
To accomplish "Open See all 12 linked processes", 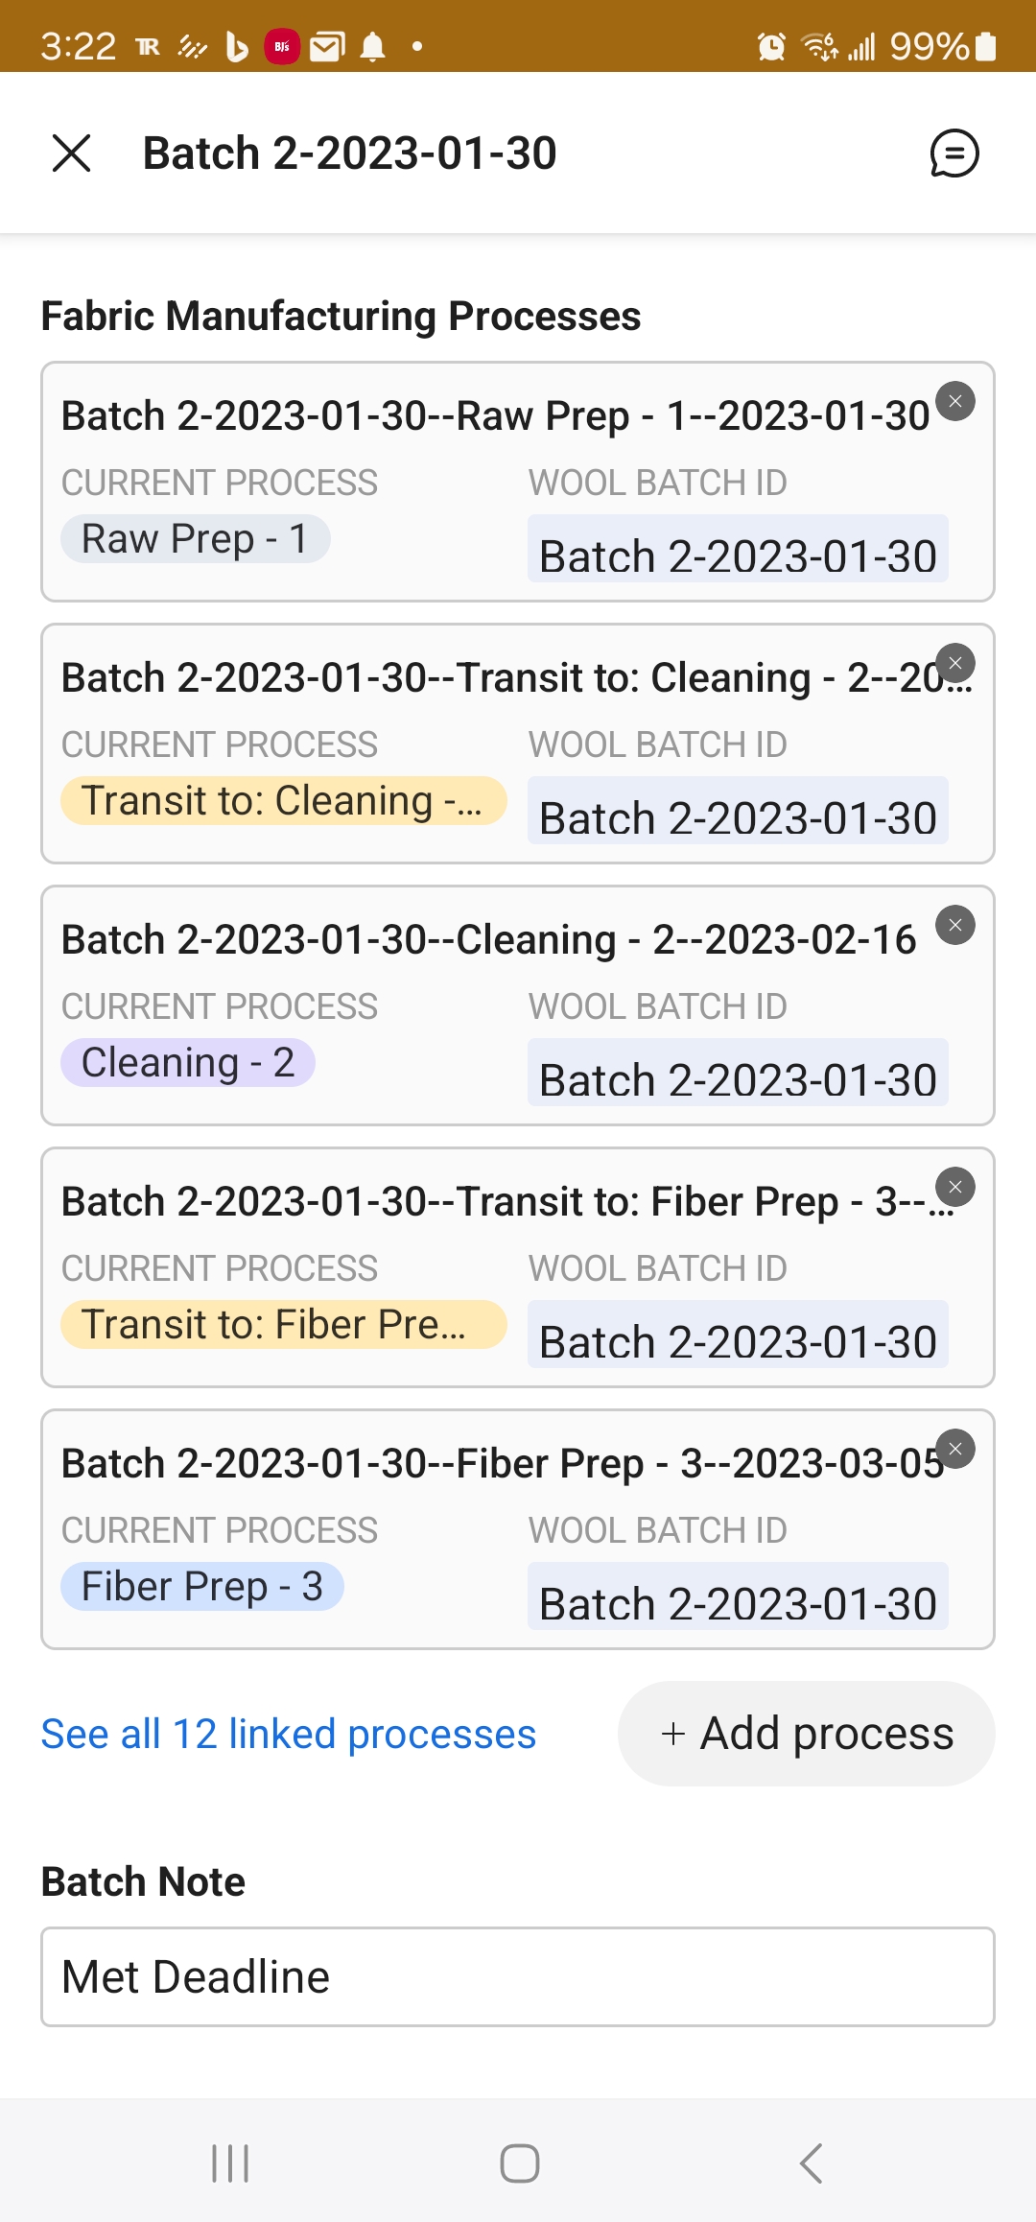I will pos(288,1734).
